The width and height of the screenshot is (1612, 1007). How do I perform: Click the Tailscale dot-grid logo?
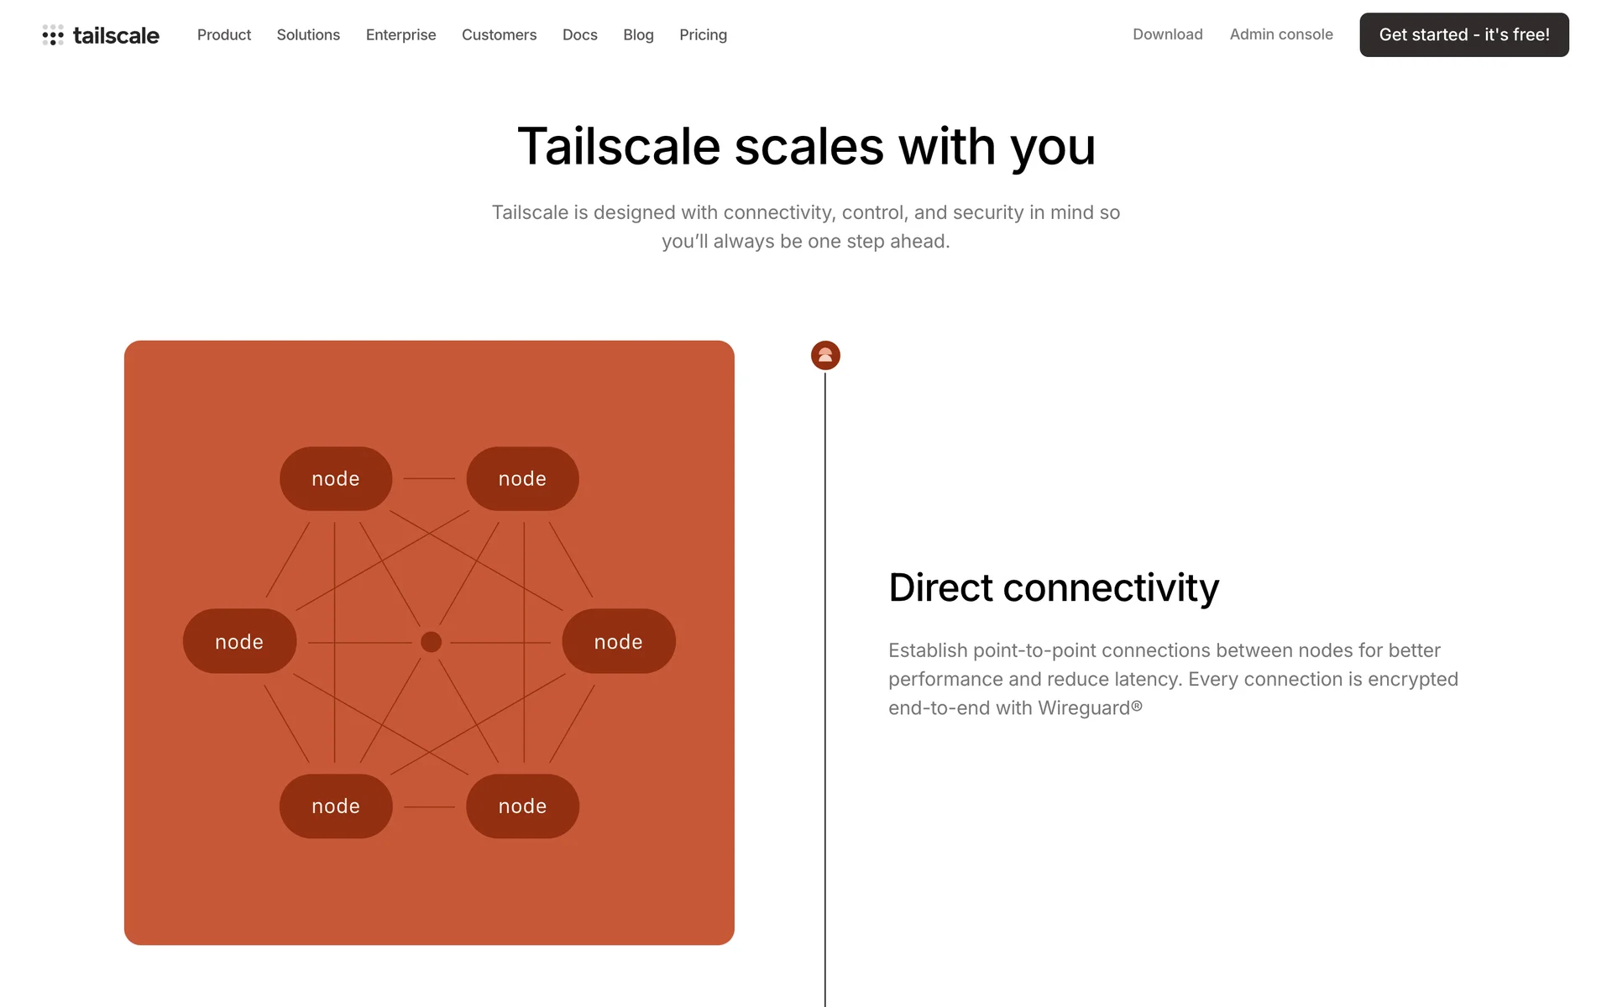point(53,35)
